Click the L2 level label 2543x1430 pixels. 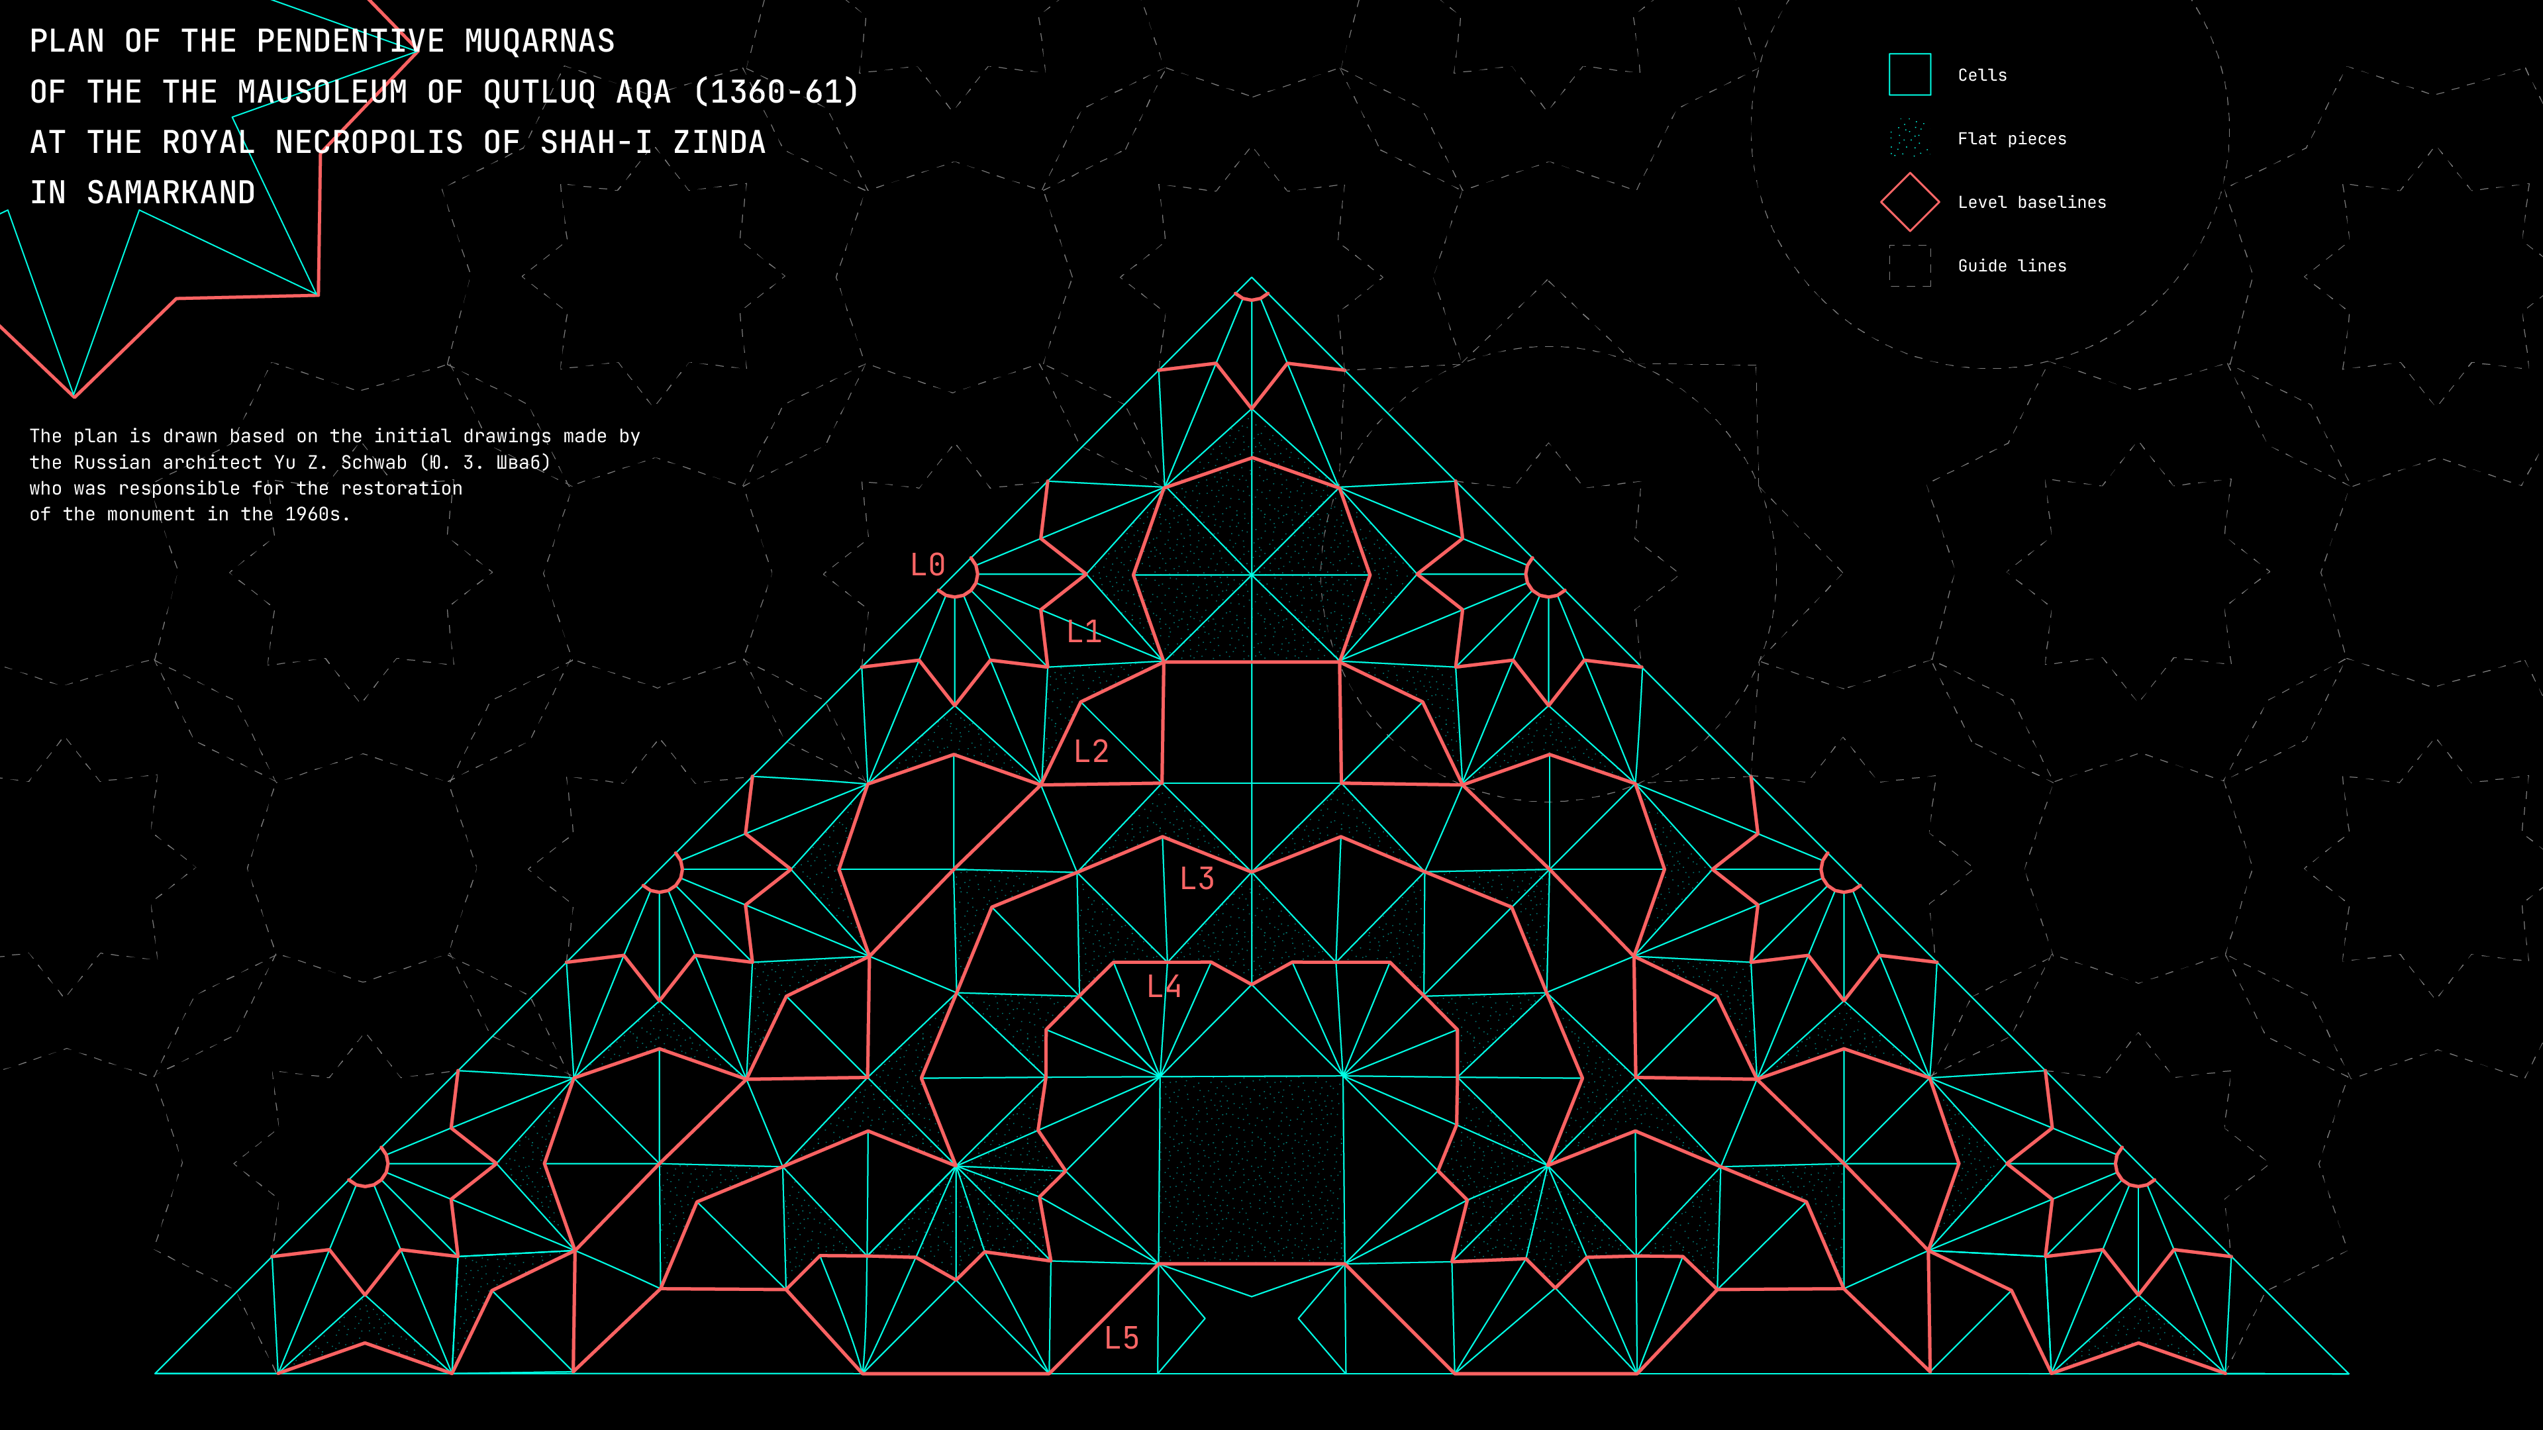(1091, 752)
